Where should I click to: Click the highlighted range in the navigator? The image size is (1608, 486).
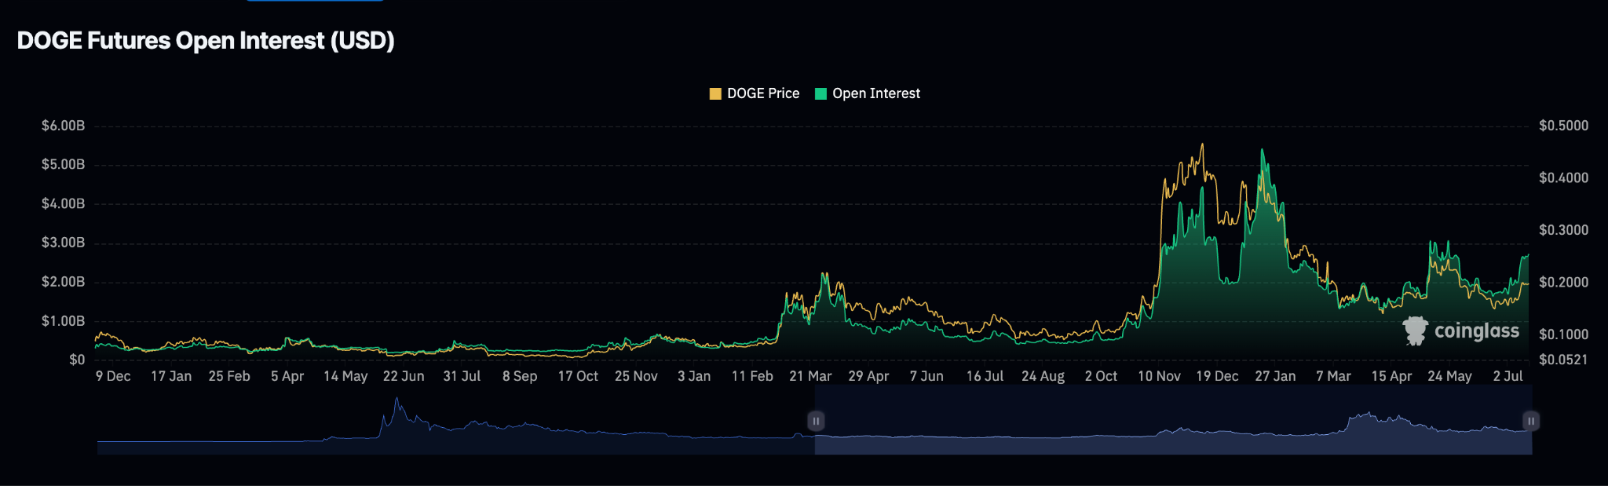(1173, 421)
